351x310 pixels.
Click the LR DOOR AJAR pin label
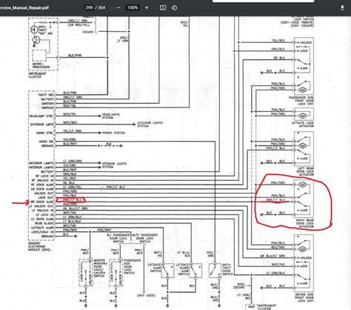click(x=42, y=189)
